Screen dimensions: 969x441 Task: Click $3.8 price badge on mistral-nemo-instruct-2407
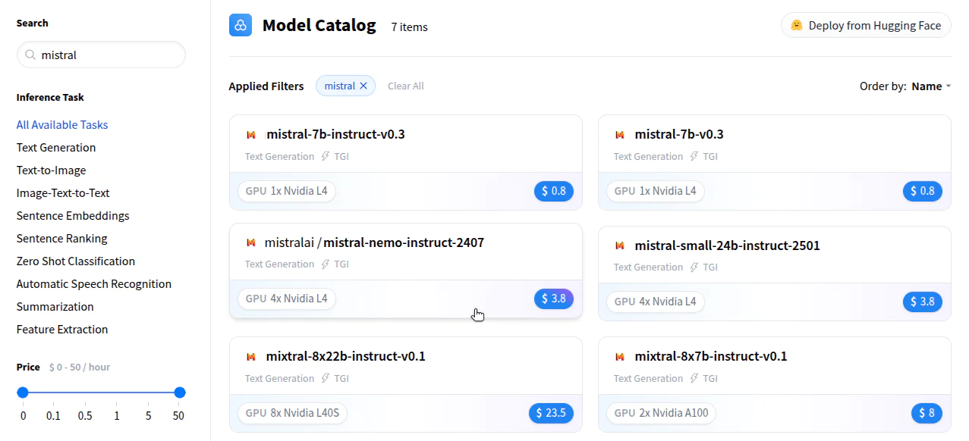(x=554, y=299)
